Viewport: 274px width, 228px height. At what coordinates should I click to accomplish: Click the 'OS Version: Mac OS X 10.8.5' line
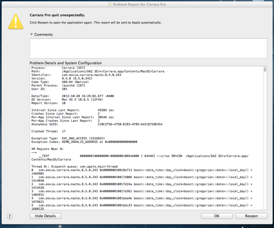(67, 100)
